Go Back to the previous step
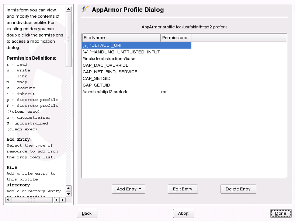The width and height of the screenshot is (295, 221). tap(87, 214)
